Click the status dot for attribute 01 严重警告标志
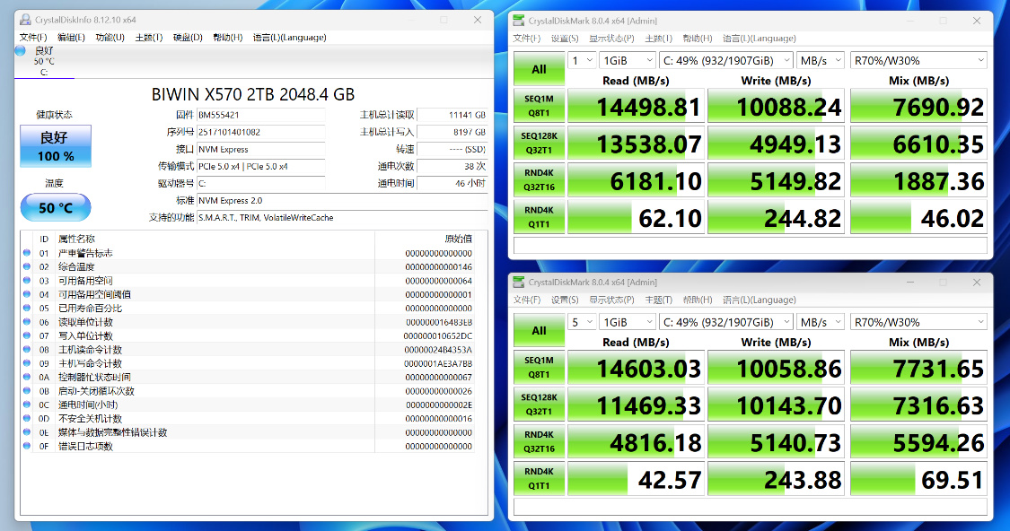 click(27, 253)
